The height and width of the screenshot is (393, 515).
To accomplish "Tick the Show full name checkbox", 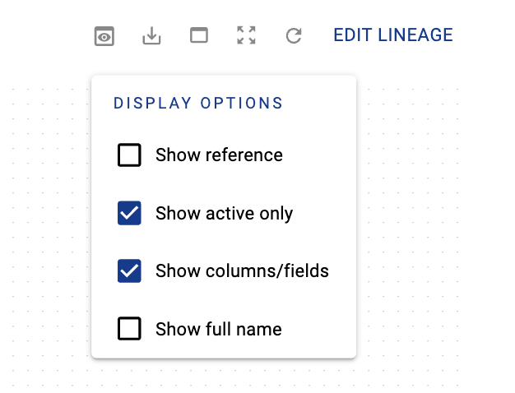I will click(129, 330).
